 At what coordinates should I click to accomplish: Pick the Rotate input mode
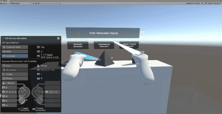click(14, 78)
